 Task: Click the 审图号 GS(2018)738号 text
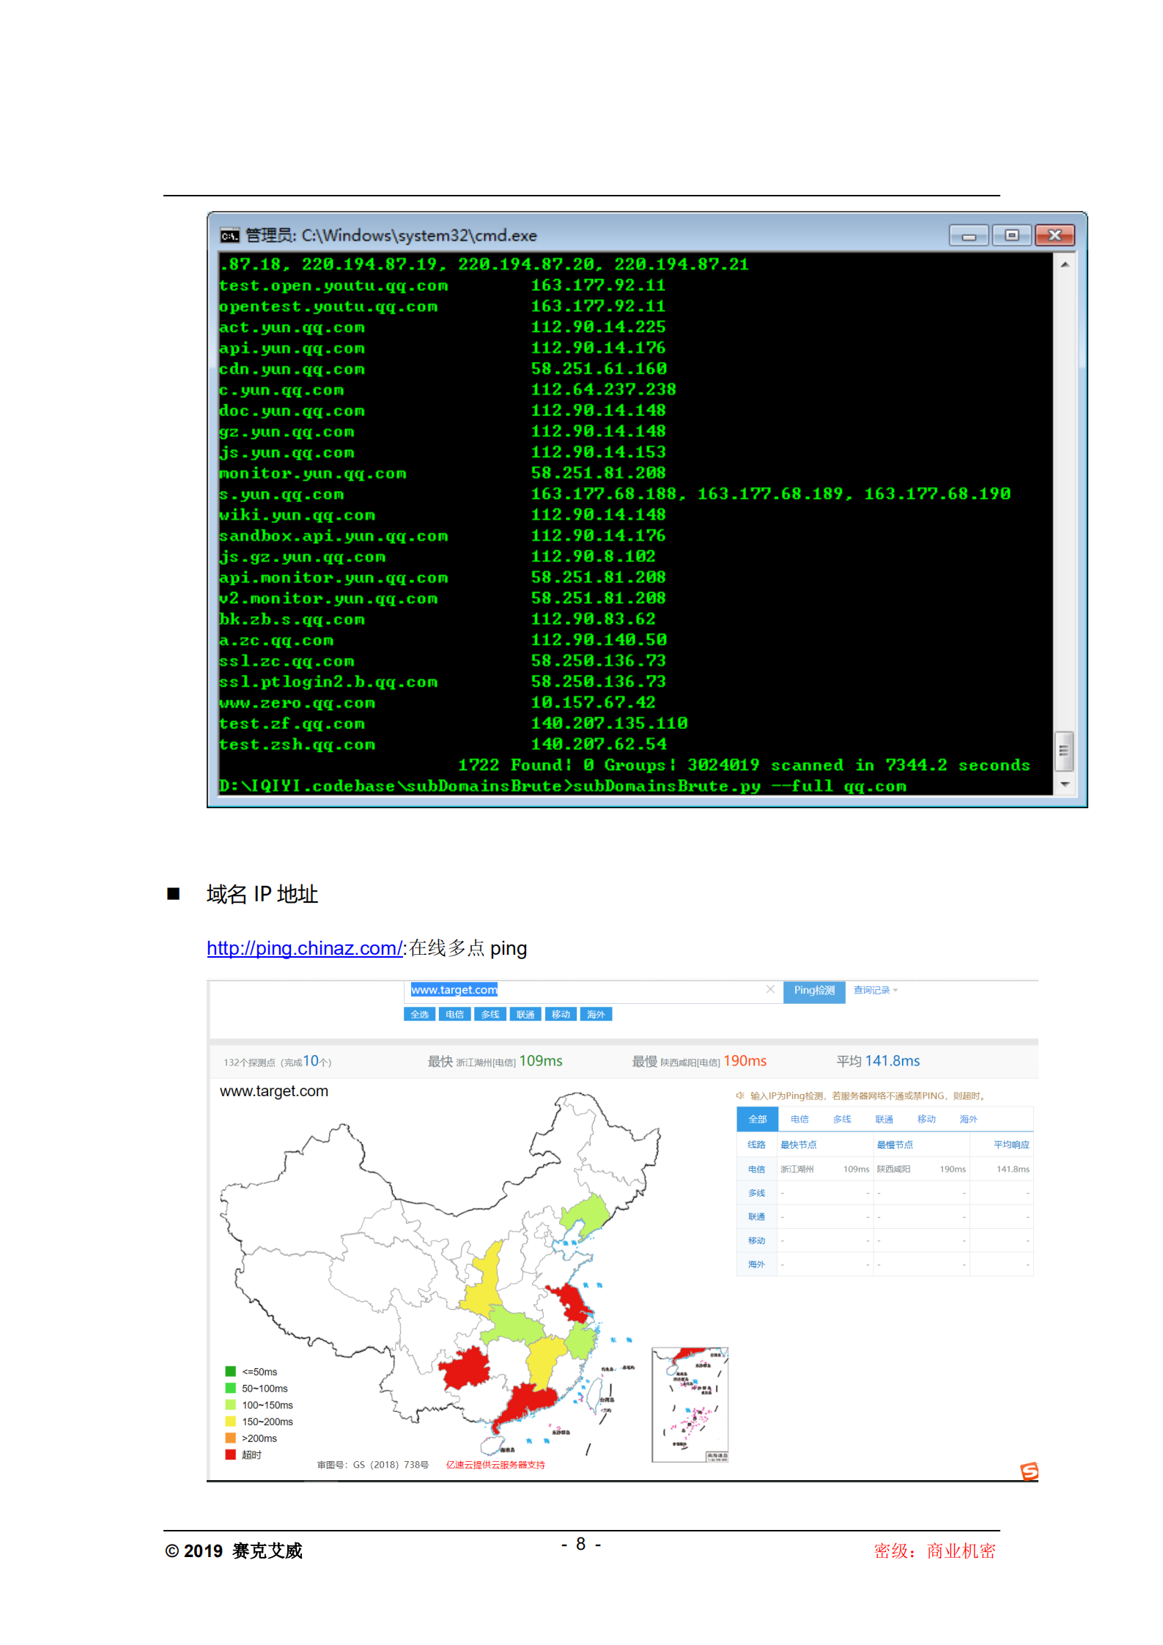pyautogui.click(x=372, y=1465)
